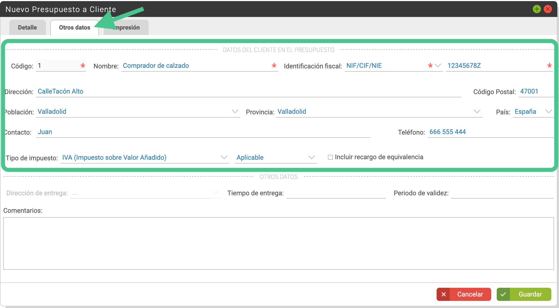Open the Población dropdown arrow
559x308 pixels.
[x=235, y=112]
